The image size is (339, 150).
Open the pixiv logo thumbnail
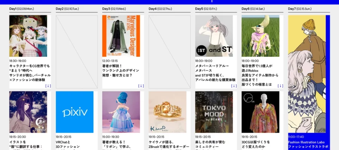[75, 112]
